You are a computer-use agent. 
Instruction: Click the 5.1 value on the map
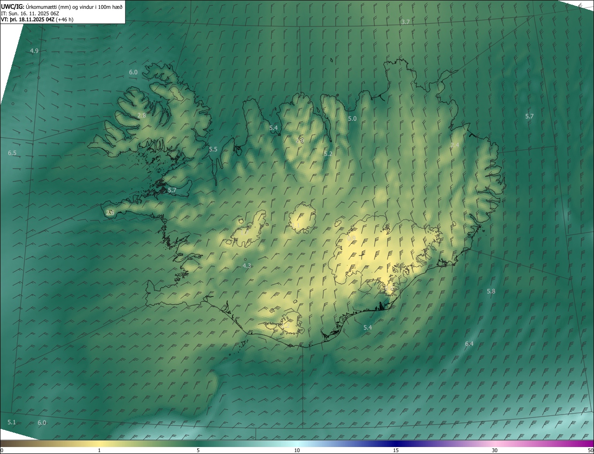[12, 422]
